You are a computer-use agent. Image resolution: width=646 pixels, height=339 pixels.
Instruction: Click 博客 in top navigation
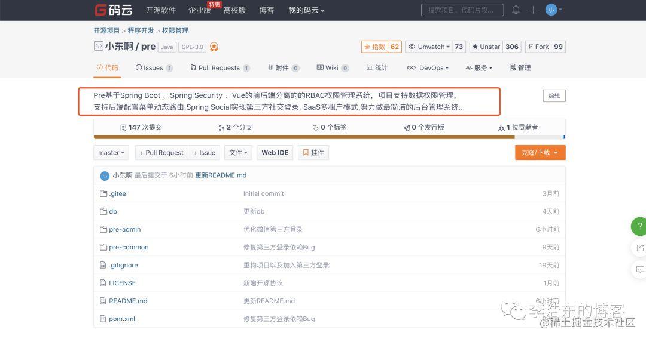(267, 10)
